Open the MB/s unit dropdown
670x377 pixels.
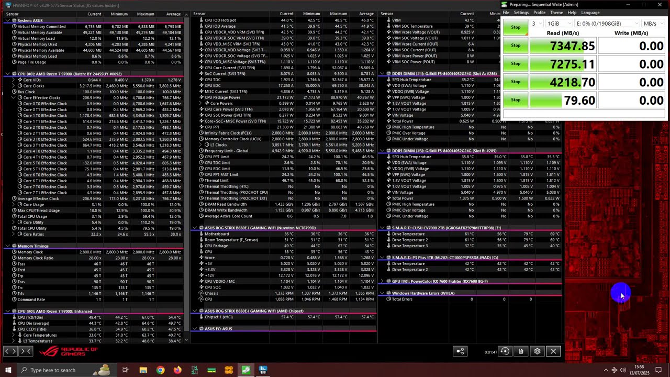653,24
